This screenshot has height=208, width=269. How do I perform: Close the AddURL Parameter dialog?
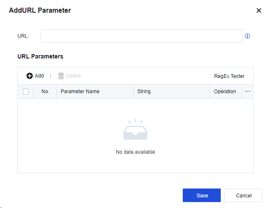click(259, 11)
